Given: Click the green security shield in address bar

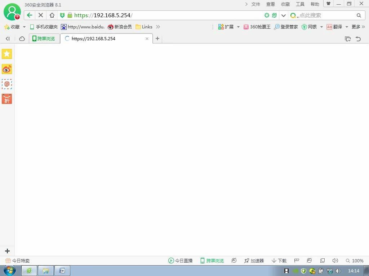Looking at the screenshot, I should click(x=62, y=15).
